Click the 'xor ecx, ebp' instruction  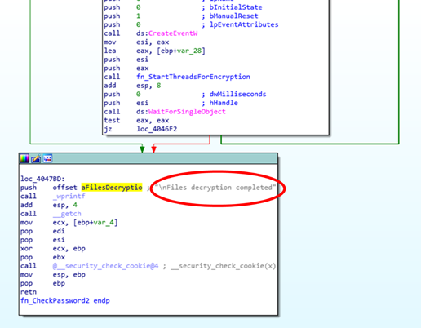tap(53, 248)
